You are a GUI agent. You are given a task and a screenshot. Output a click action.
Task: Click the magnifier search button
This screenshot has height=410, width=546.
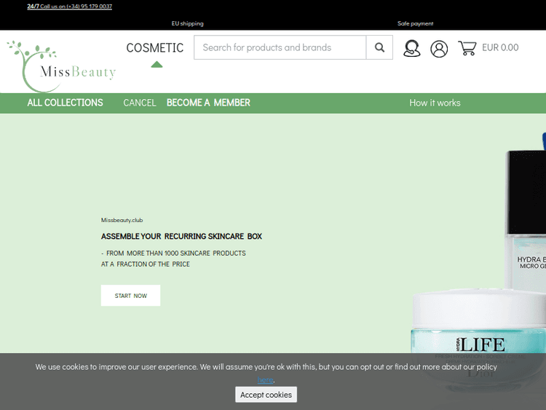[x=379, y=48]
